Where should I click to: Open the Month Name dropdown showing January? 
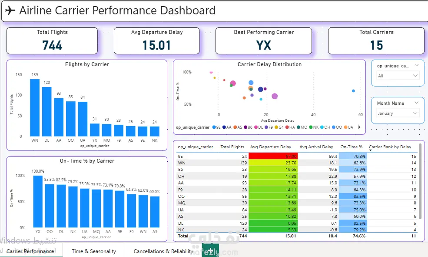click(398, 113)
